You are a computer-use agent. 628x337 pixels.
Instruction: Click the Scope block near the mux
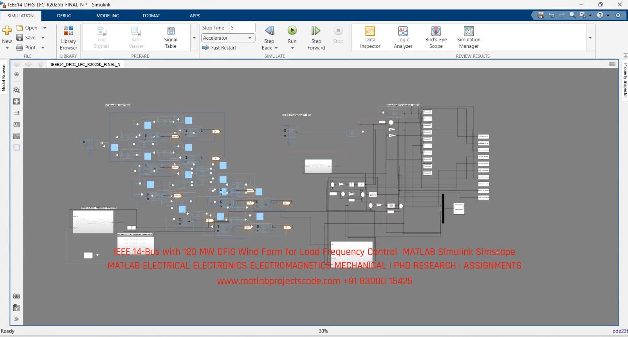pyautogui.click(x=459, y=208)
